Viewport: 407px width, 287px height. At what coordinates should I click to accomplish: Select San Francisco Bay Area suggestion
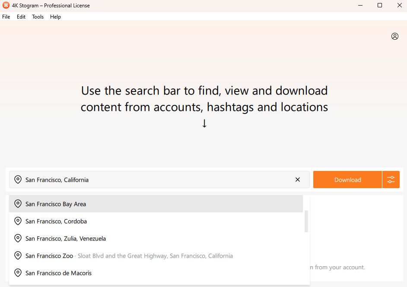coord(156,204)
